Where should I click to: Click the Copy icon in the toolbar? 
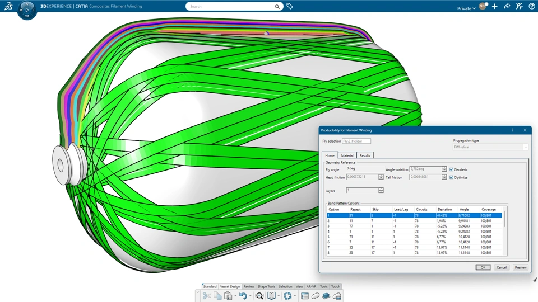(217, 296)
